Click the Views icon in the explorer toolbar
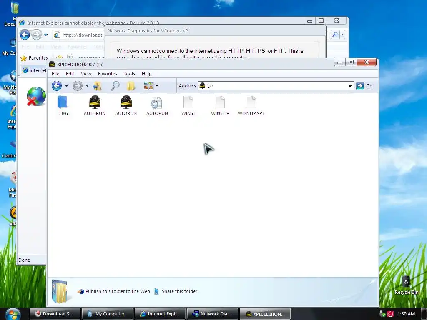Image resolution: width=427 pixels, height=320 pixels. click(x=149, y=86)
